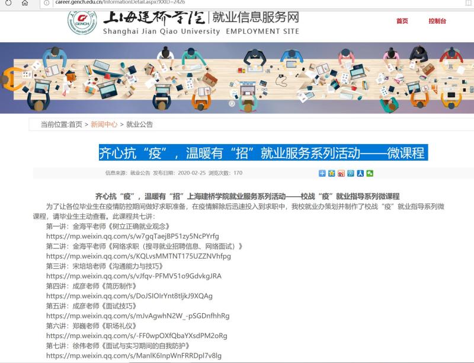
Task: Click the Tencent Weibo share icon
Action: (351, 173)
